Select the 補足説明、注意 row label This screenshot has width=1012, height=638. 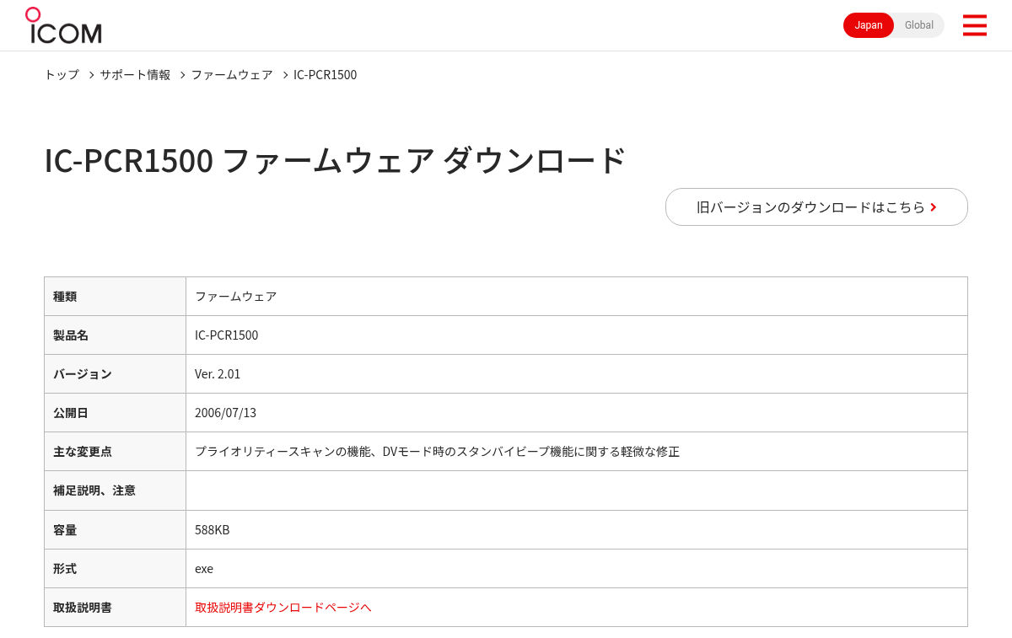[94, 491]
